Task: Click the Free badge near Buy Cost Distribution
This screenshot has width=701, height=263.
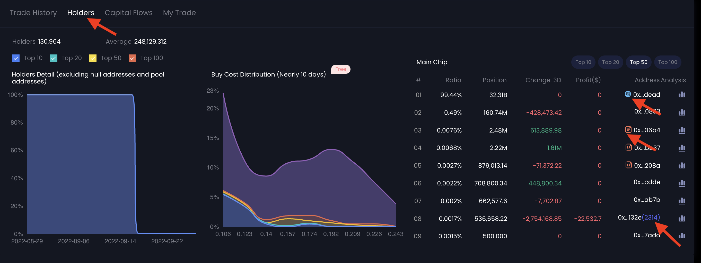Action: 340,69
